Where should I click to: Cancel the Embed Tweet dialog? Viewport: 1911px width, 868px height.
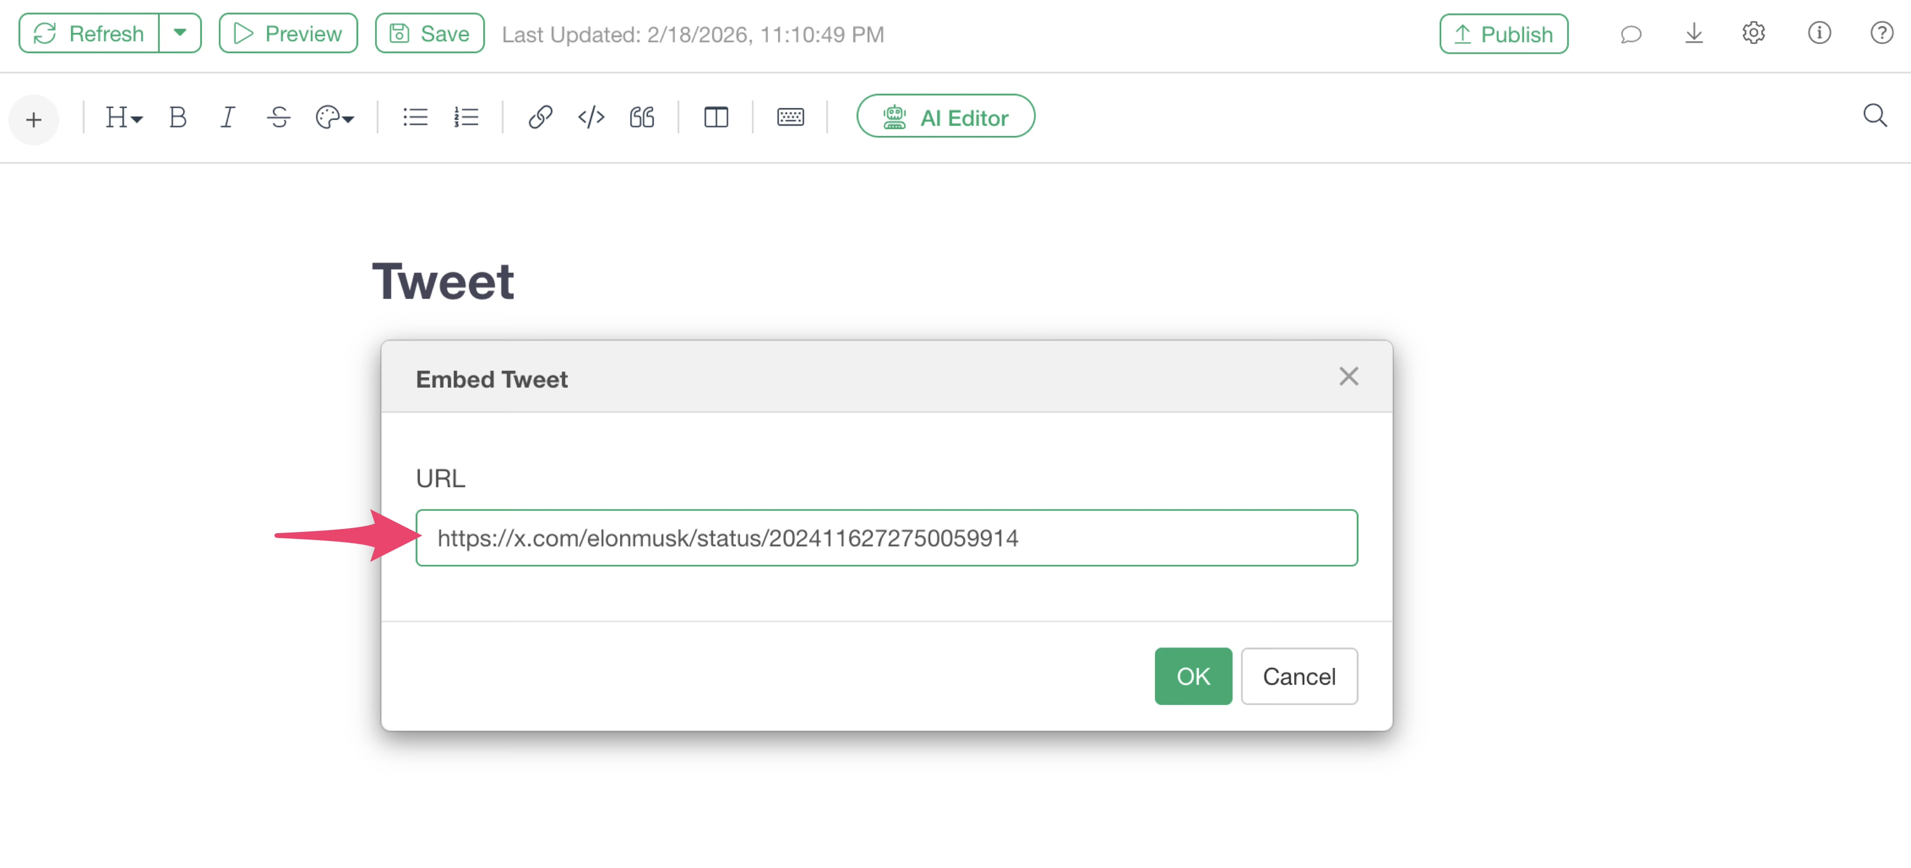tap(1299, 676)
